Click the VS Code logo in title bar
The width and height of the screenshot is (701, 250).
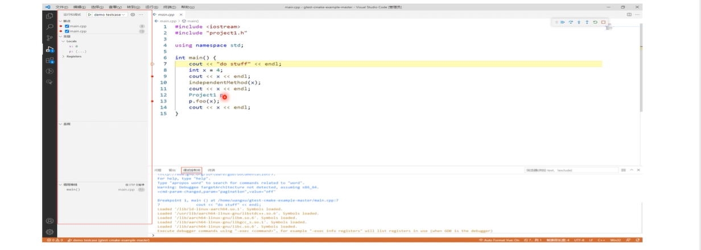point(48,7)
